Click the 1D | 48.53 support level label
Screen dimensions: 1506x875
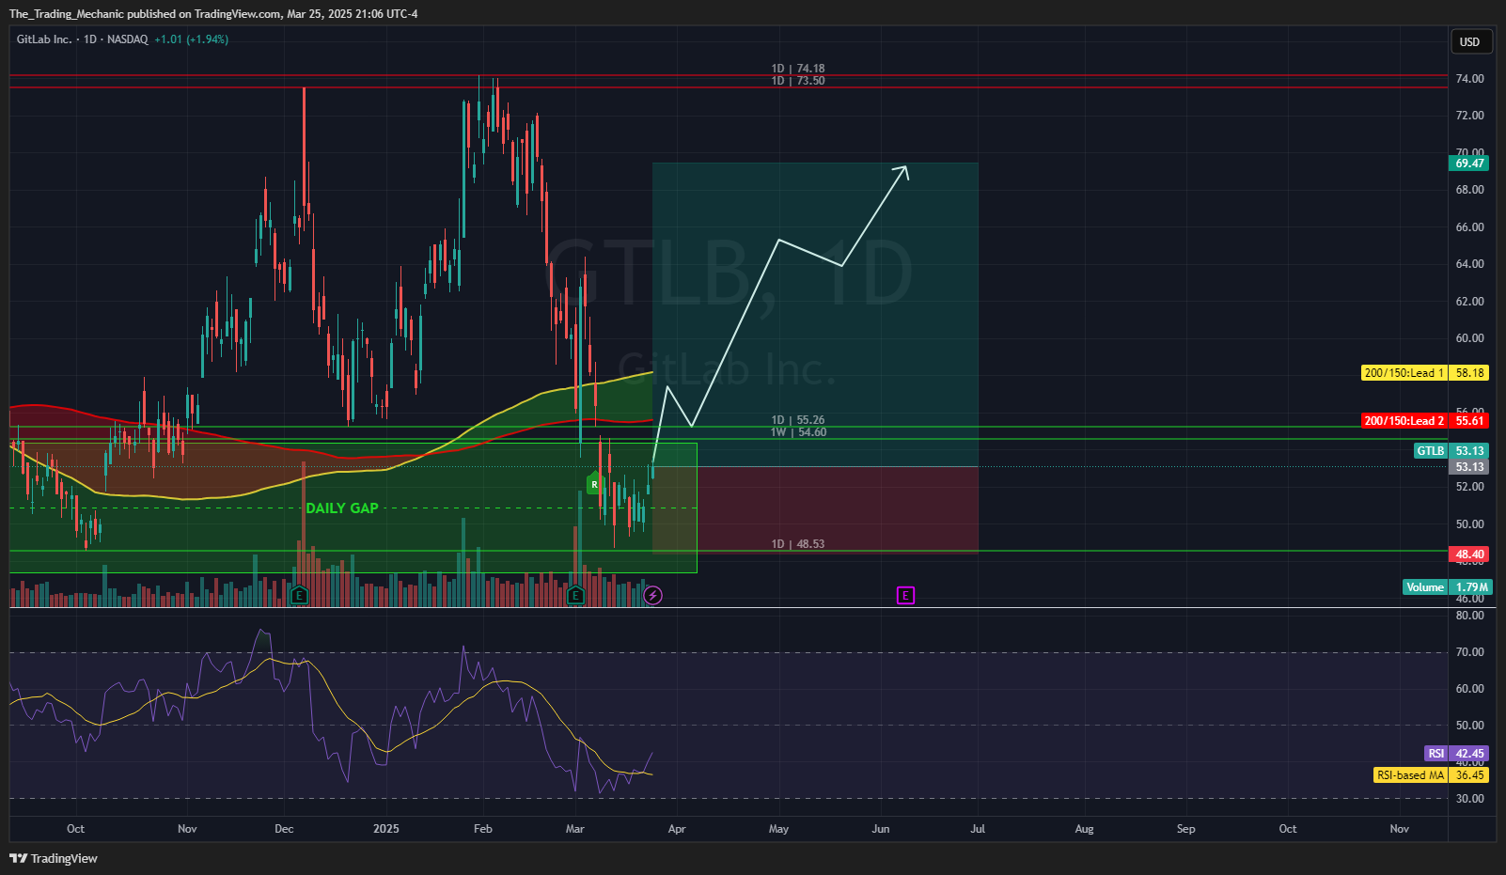tap(798, 544)
